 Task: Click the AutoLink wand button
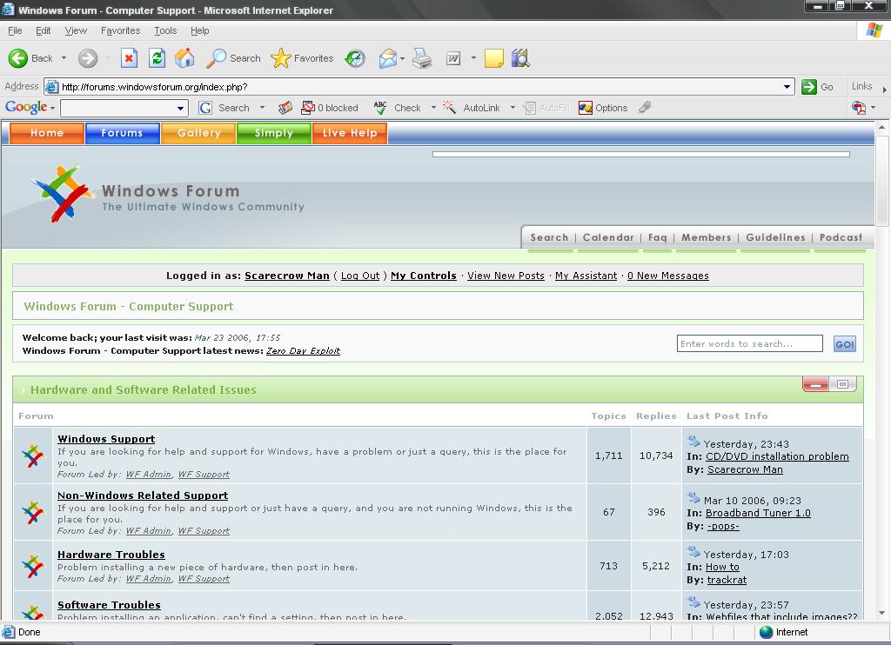point(472,108)
